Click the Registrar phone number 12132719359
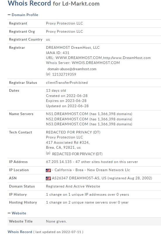 click(64, 74)
